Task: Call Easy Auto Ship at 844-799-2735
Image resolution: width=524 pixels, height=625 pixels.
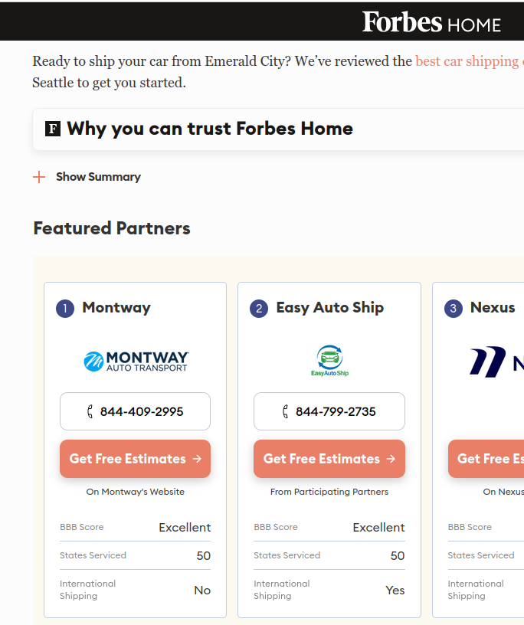Action: point(336,412)
